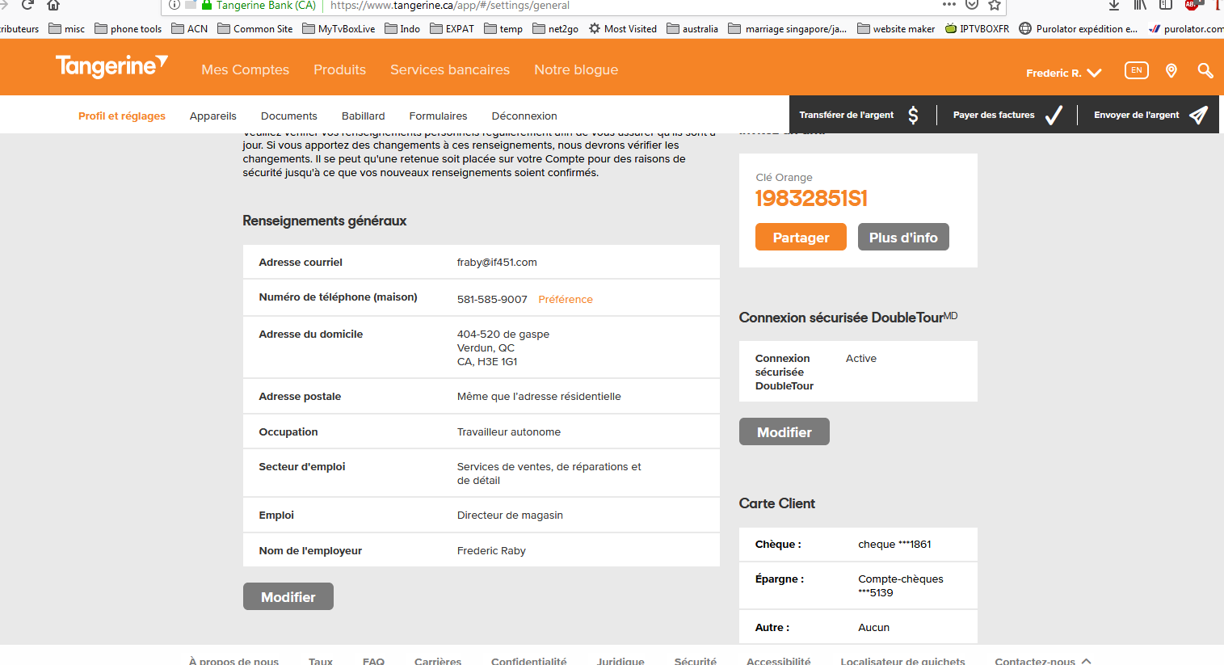This screenshot has height=665, width=1224.
Task: Open the website maker bookmarks folder
Action: pos(896,28)
